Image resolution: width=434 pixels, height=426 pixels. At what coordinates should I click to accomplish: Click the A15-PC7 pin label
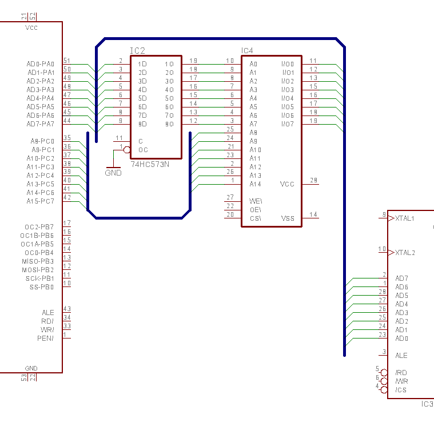[41, 201]
